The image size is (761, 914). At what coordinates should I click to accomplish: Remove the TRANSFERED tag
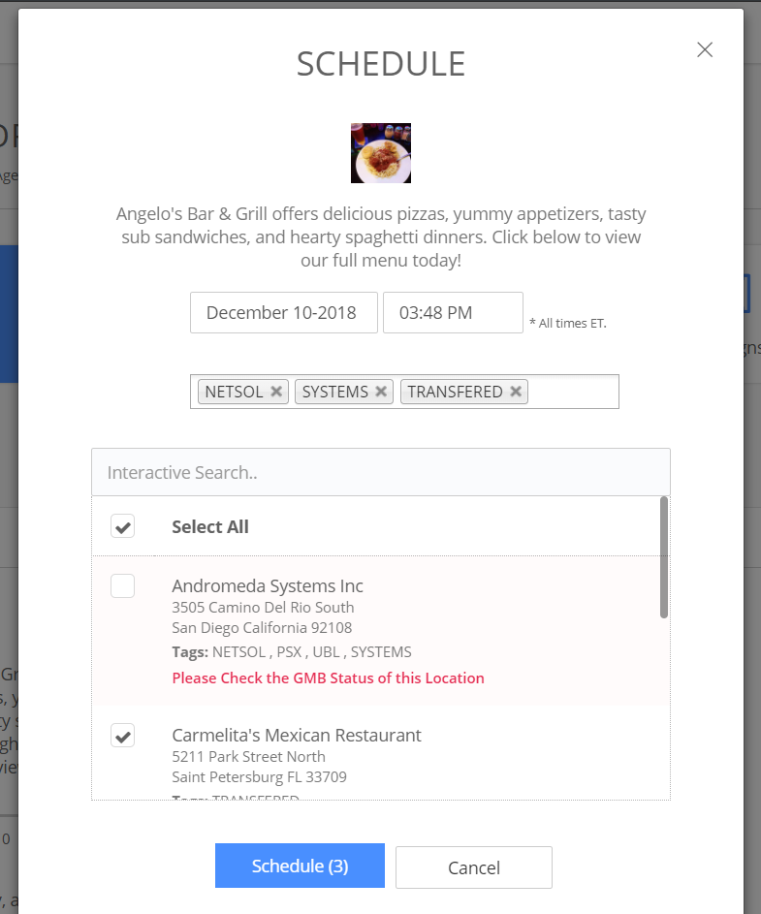point(516,392)
